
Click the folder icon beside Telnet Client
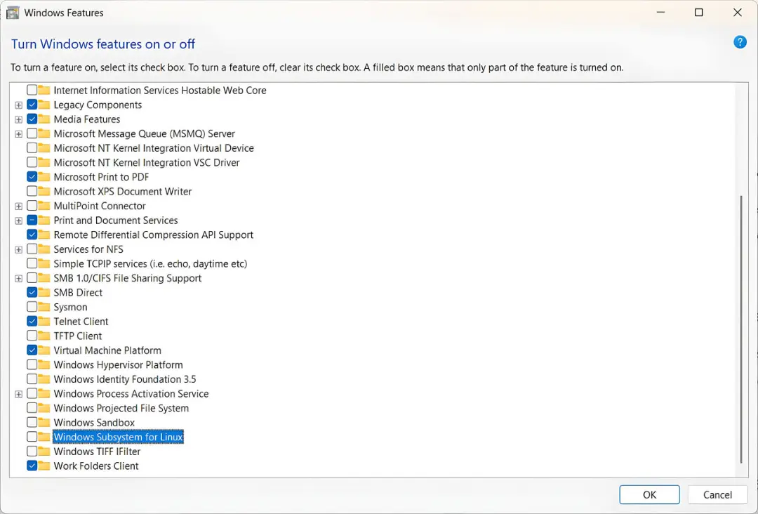44,321
